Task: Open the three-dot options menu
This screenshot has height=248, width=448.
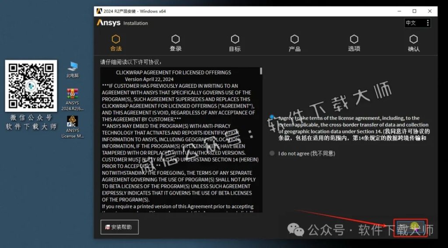Action: coord(427,23)
